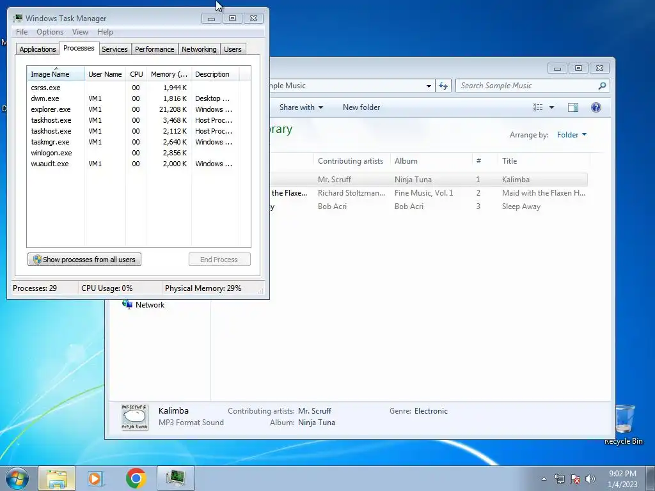
Task: Sort processes by Memory column
Action: pos(169,74)
